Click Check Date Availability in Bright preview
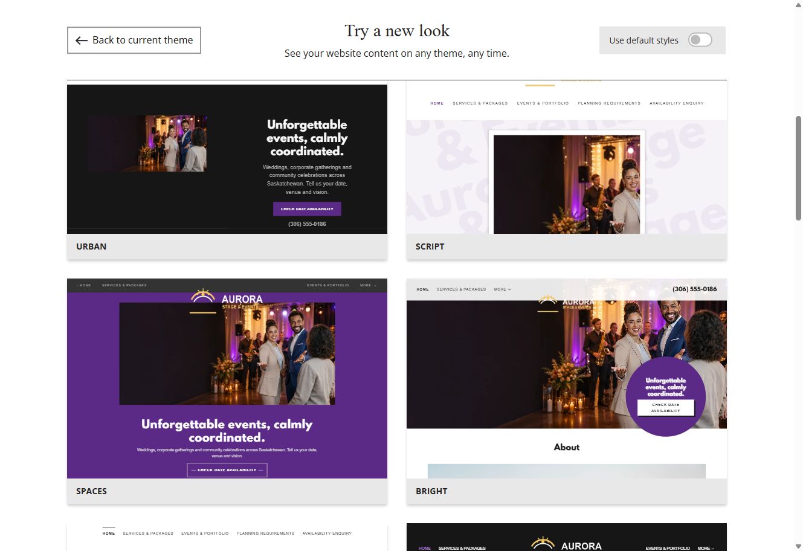The width and height of the screenshot is (803, 551). 666,408
